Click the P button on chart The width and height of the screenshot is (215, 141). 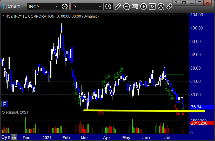tap(5, 104)
